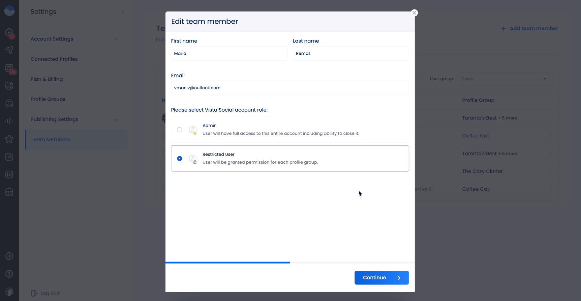Open the Home dashboard icon
The image size is (581, 301).
9,33
